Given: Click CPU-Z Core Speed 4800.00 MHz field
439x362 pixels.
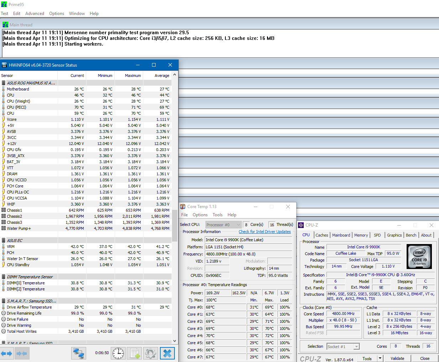Looking at the screenshot, I should point(343,314).
